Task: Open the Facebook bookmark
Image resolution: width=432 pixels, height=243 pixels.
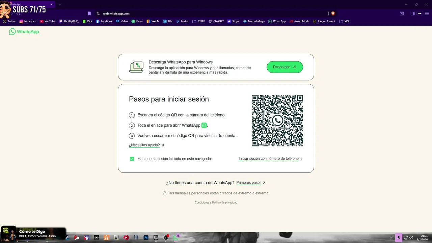Action: [x=104, y=21]
